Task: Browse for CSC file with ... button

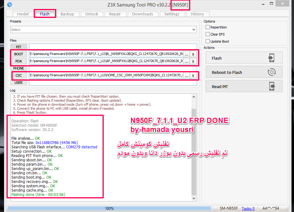Action: click(187, 76)
